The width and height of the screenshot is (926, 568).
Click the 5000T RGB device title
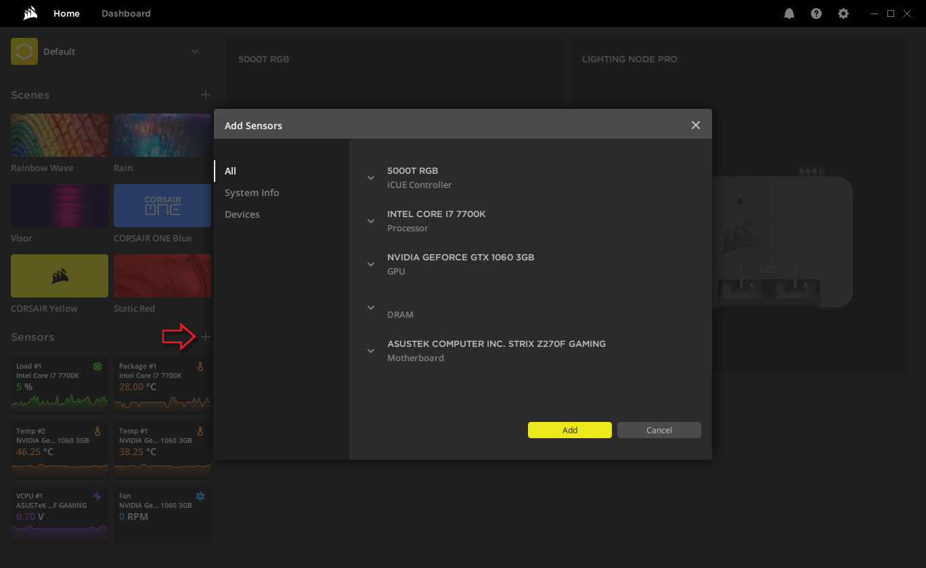[x=264, y=59]
